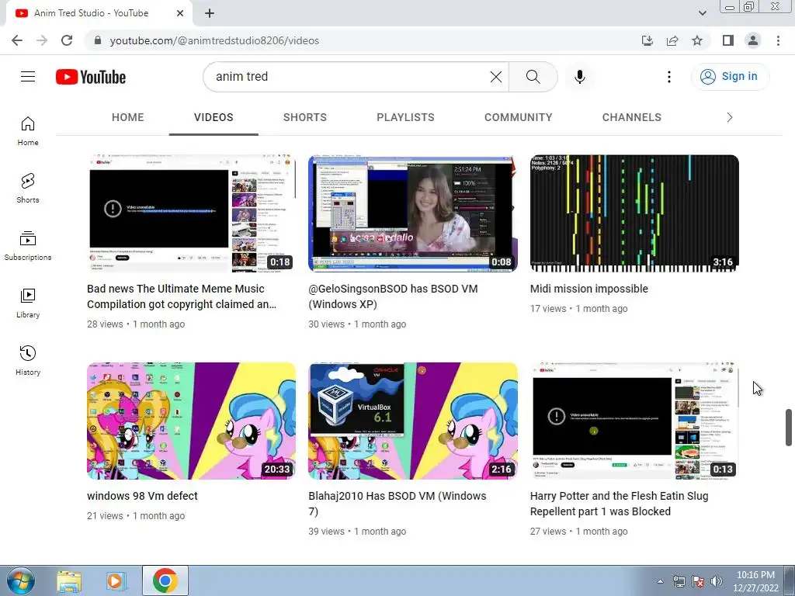Clear the search box with X
Image resolution: width=795 pixels, height=596 pixels.
pyautogui.click(x=496, y=77)
